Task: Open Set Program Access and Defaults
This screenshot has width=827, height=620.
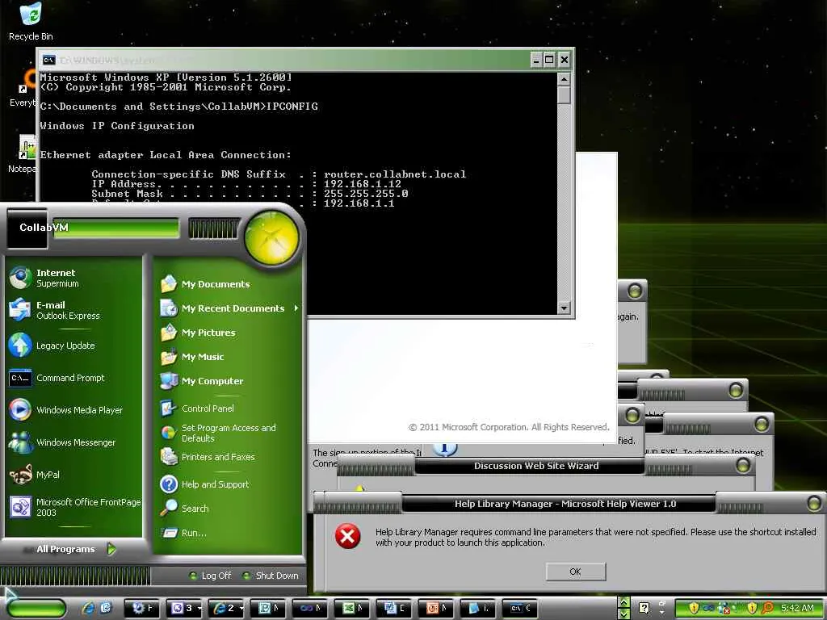Action: pos(228,433)
